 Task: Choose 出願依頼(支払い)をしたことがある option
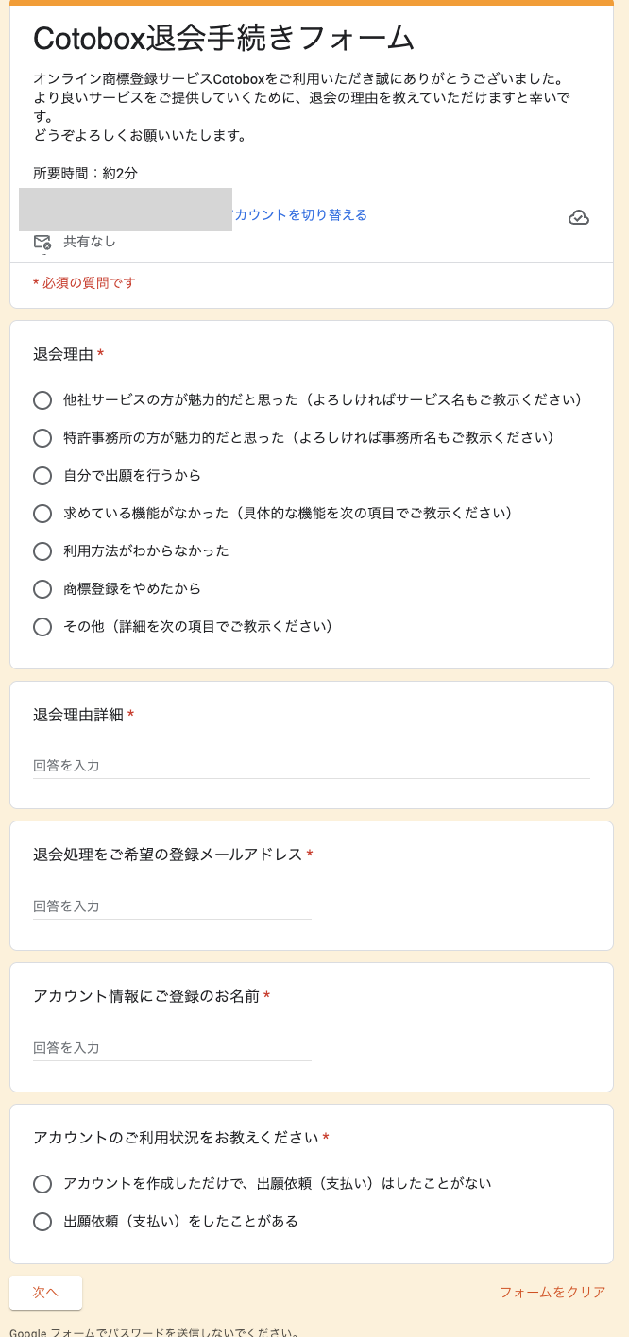(x=42, y=1222)
